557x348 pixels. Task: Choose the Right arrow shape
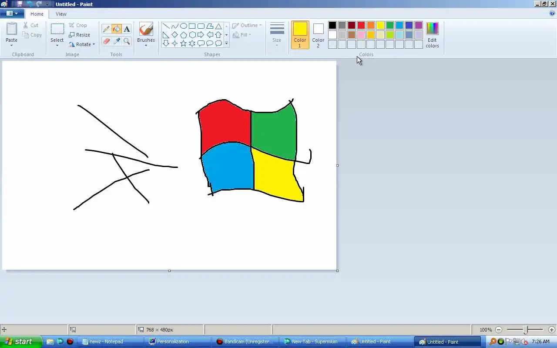(x=201, y=35)
